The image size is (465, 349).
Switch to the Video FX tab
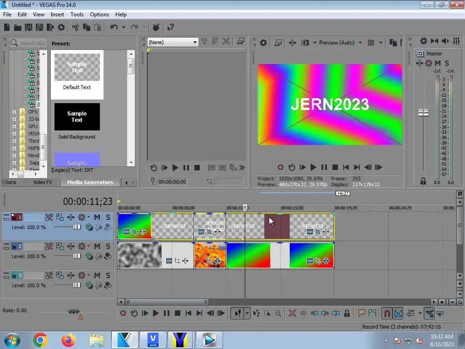pyautogui.click(x=42, y=182)
